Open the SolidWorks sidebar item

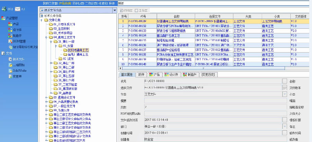20,70
